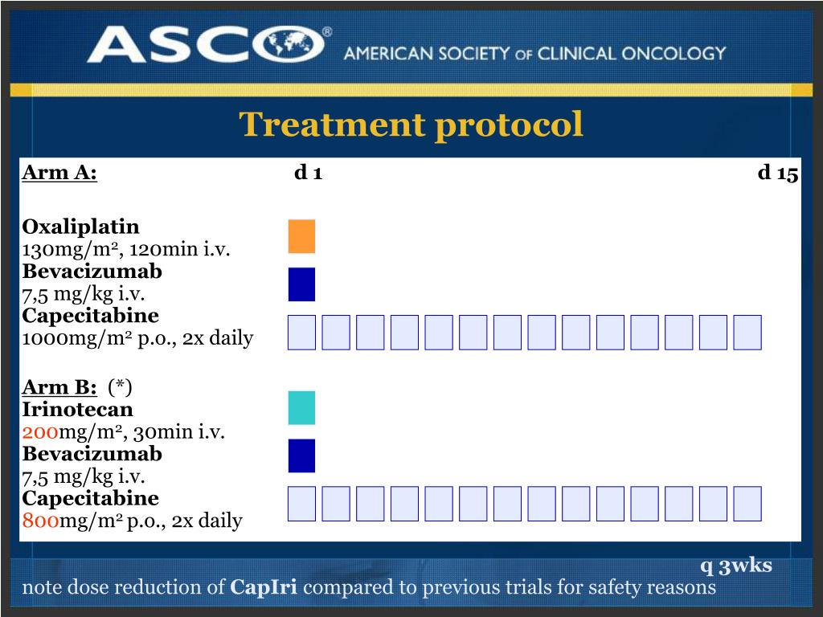
Task: Click the d 15 day label
Action: click(778, 173)
